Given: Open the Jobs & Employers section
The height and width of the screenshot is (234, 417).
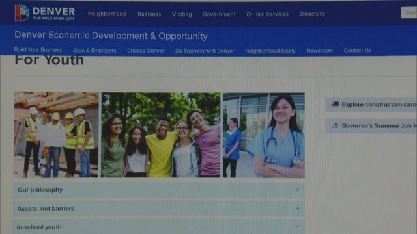Looking at the screenshot, I should pos(94,51).
